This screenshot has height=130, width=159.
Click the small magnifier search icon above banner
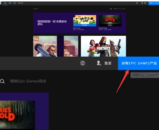click(111, 9)
